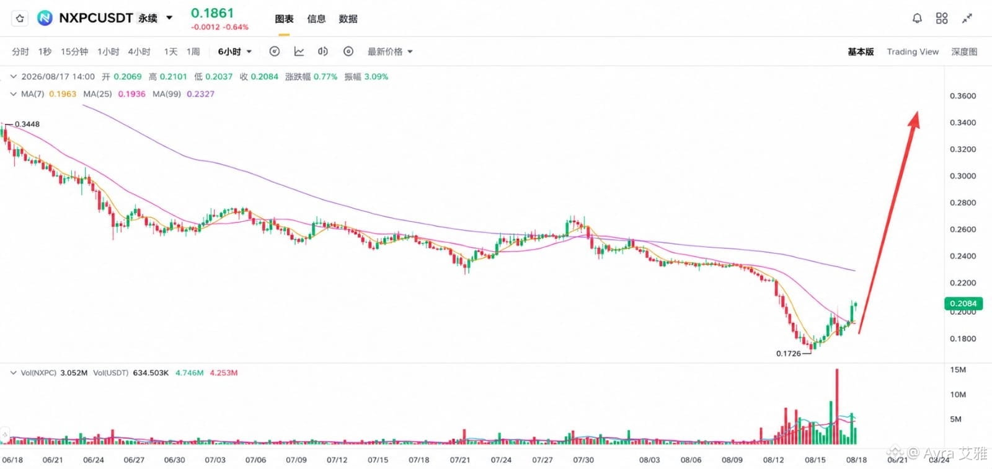
Task: Select the 1周 interval
Action: tap(193, 51)
